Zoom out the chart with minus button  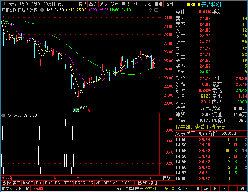pos(171,183)
